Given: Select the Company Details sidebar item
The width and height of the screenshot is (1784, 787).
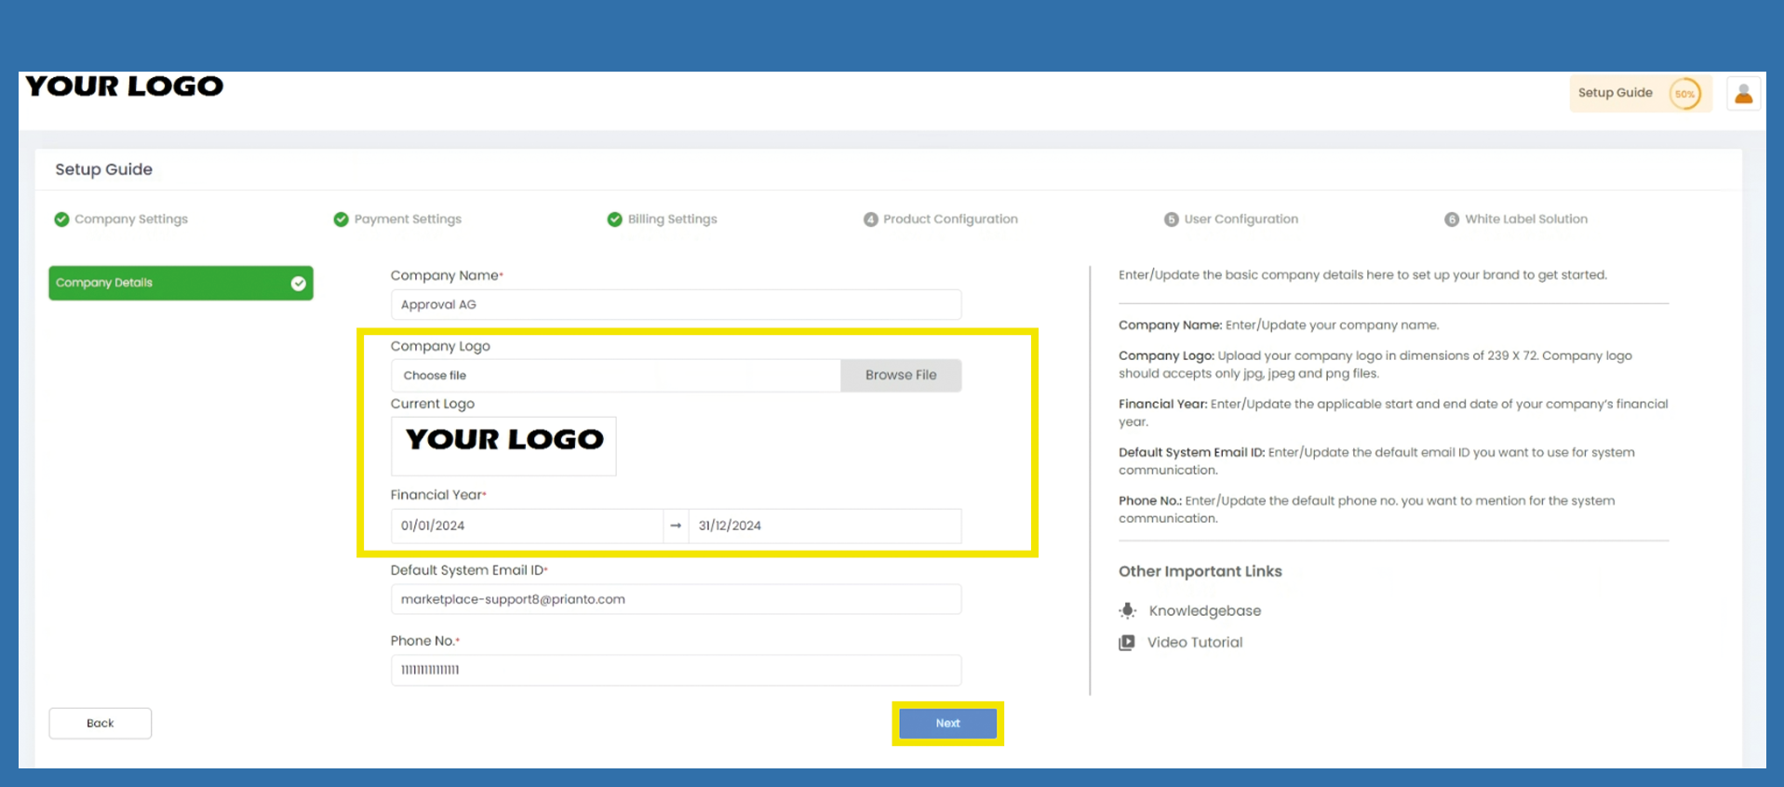Looking at the screenshot, I should pos(181,283).
